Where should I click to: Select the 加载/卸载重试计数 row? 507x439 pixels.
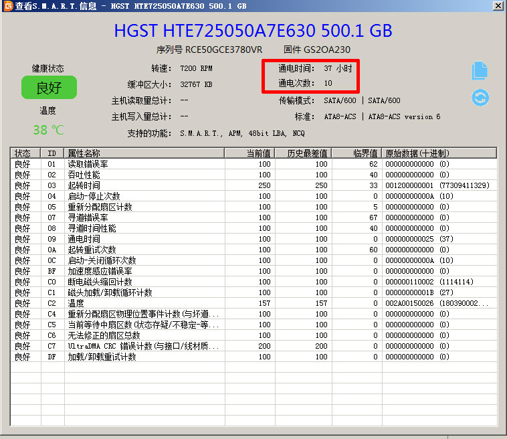pyautogui.click(x=254, y=357)
